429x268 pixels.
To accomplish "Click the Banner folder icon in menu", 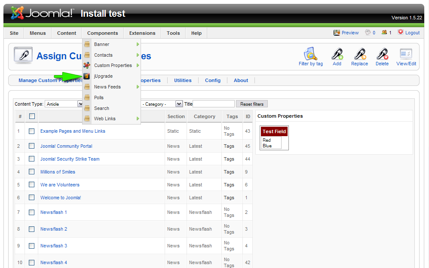I will pyautogui.click(x=87, y=44).
